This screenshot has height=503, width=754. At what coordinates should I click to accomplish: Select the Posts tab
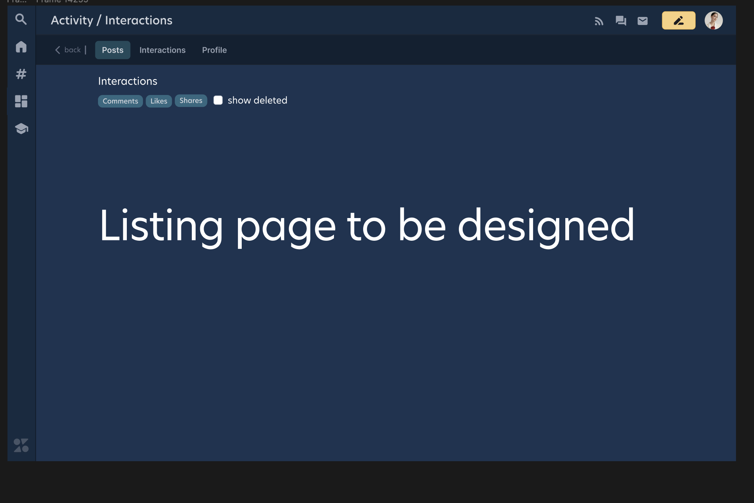[x=113, y=50]
